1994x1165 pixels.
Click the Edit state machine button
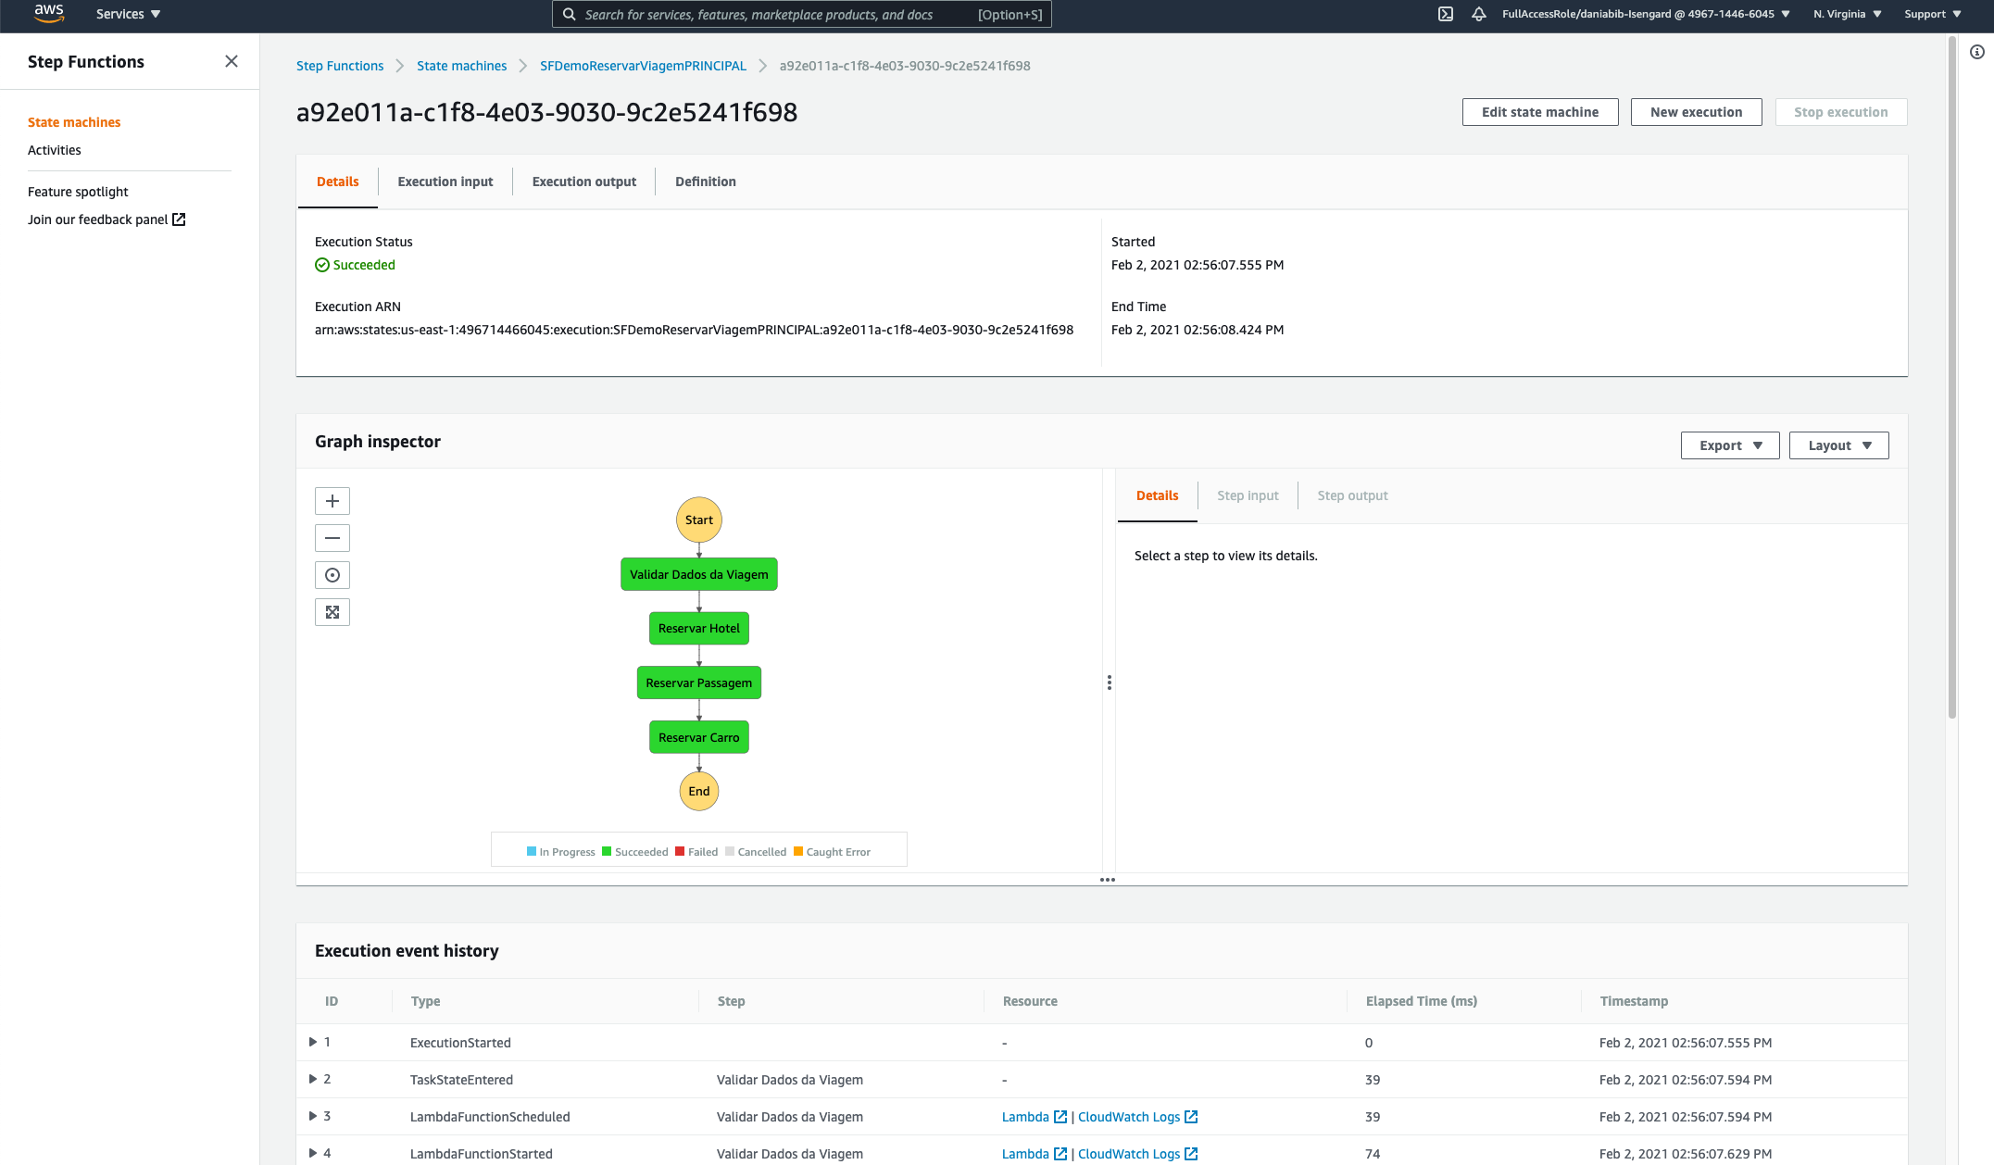pyautogui.click(x=1539, y=112)
